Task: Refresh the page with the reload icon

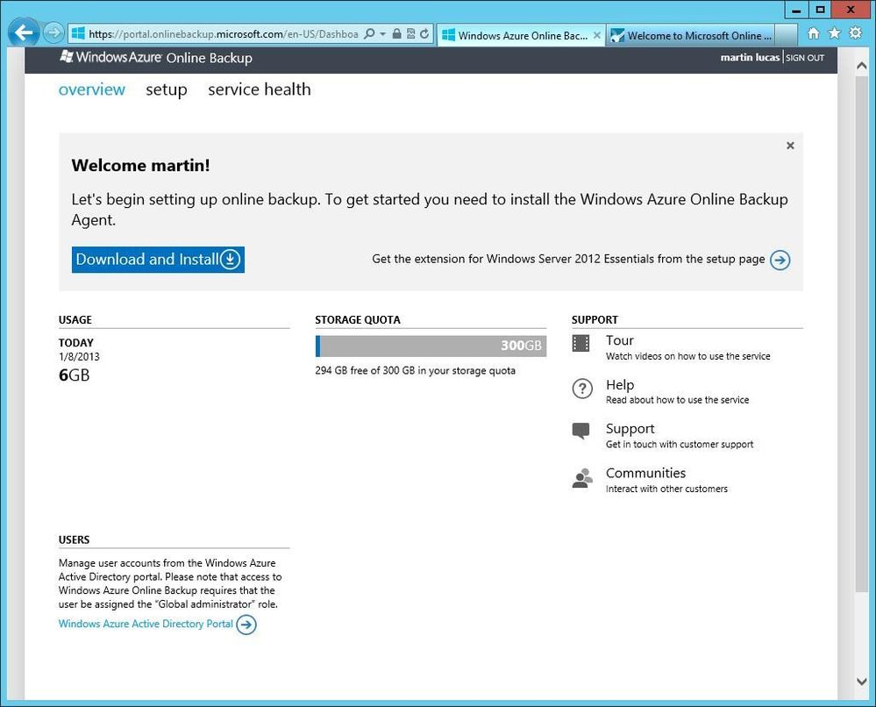Action: tap(424, 34)
